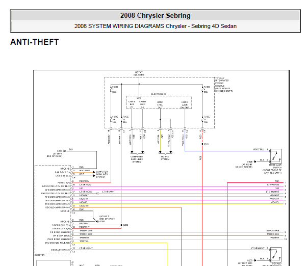Click the 'PNK' wire label at right
Screen dimensions: 308x266
277,181
